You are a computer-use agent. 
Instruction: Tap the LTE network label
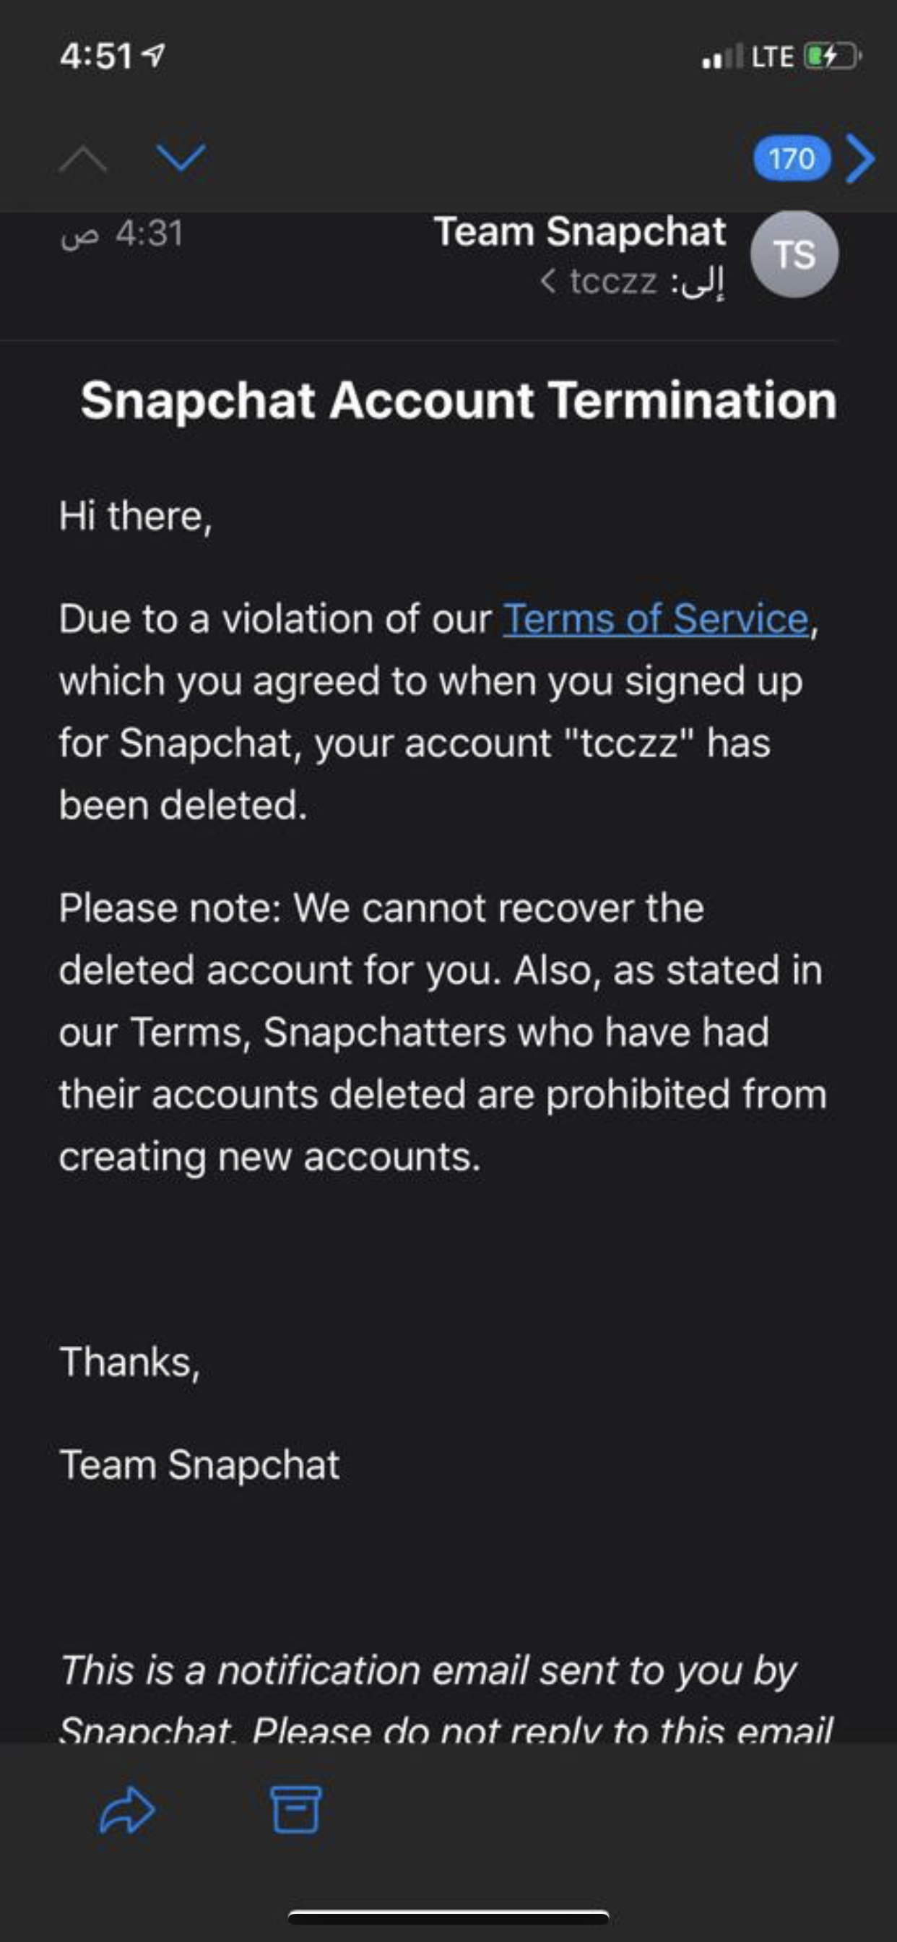pyautogui.click(x=773, y=57)
